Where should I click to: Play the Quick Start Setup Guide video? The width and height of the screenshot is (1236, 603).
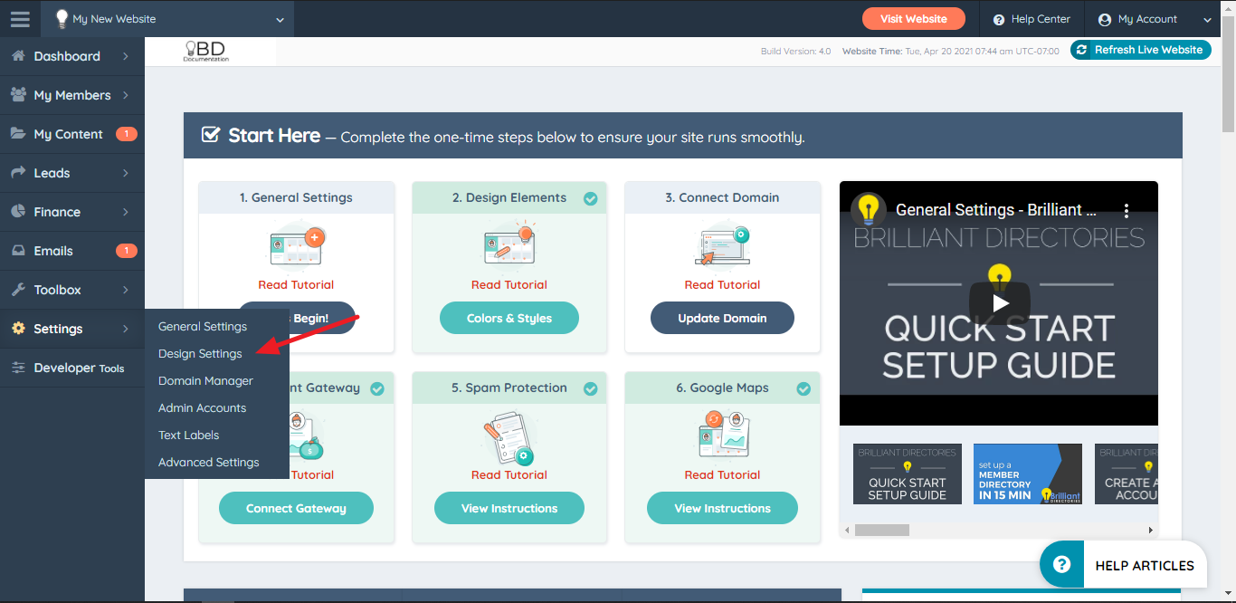999,303
